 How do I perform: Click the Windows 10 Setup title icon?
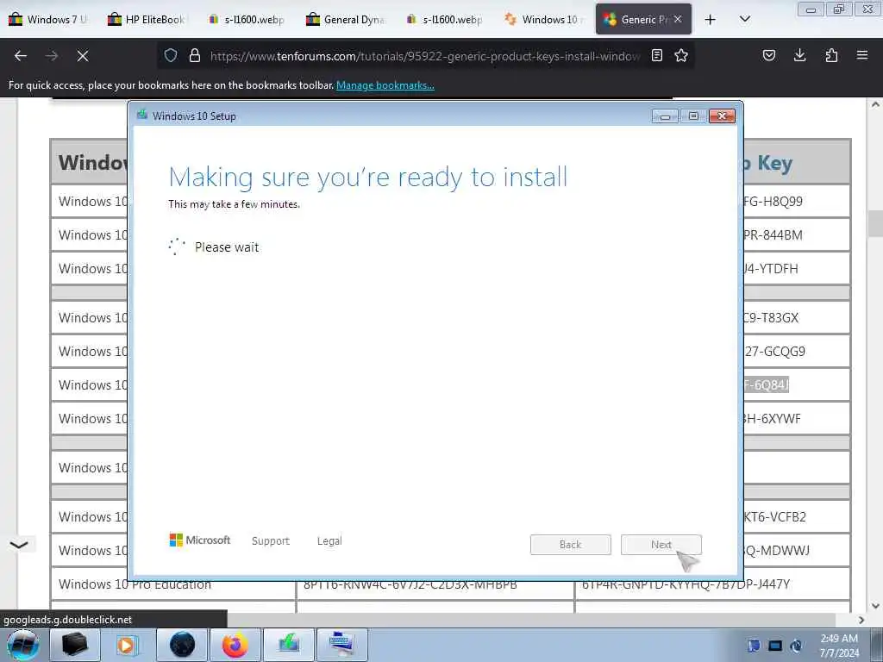(142, 116)
